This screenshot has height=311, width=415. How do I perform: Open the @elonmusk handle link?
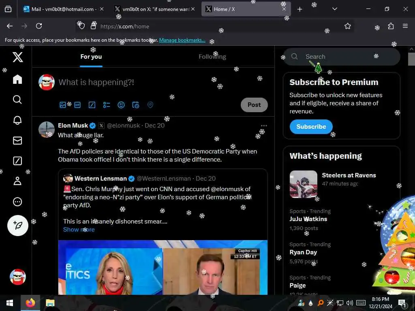point(123,126)
